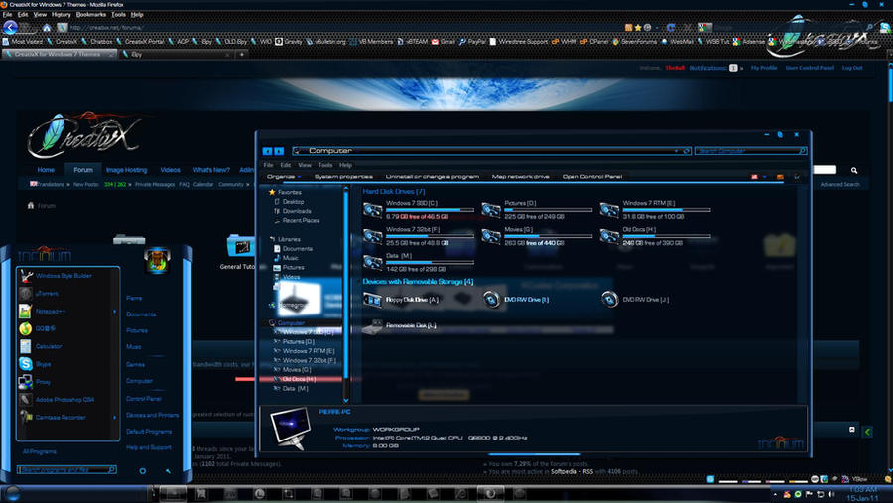Open Devices and Printers from Start menu

click(x=152, y=416)
